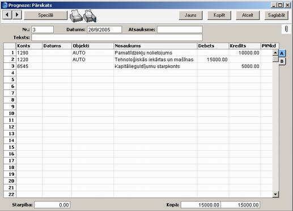Click the application icon in title bar

tap(5, 5)
